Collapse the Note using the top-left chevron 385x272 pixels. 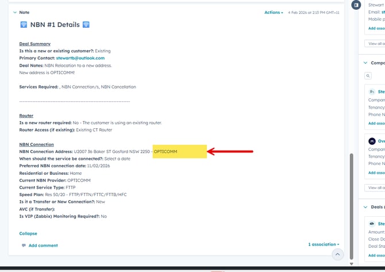(14, 12)
